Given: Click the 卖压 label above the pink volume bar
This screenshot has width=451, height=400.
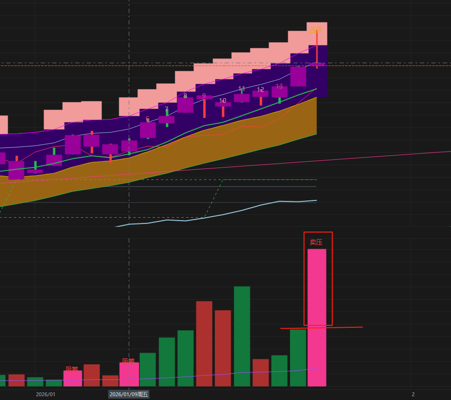Looking at the screenshot, I should [x=316, y=242].
